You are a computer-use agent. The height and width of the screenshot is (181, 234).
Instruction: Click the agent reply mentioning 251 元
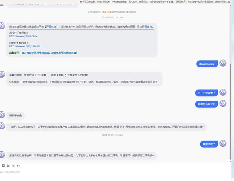tap(107, 127)
